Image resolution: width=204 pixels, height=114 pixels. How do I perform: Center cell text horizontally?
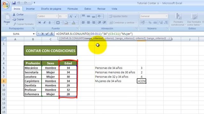(x=89, y=22)
